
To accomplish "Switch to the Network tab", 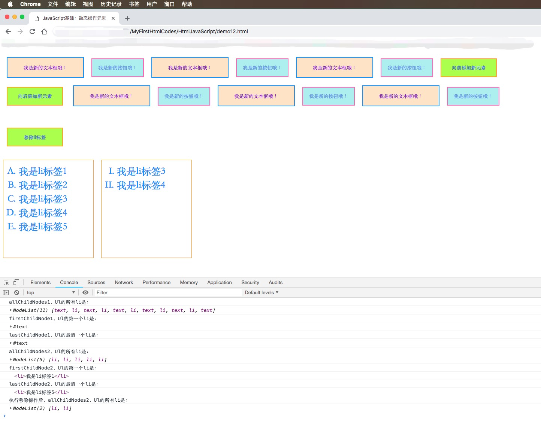I will 124,282.
